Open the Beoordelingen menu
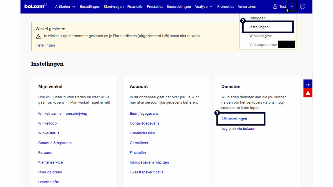Viewport: 333px width, 187px height. pos(179,6)
